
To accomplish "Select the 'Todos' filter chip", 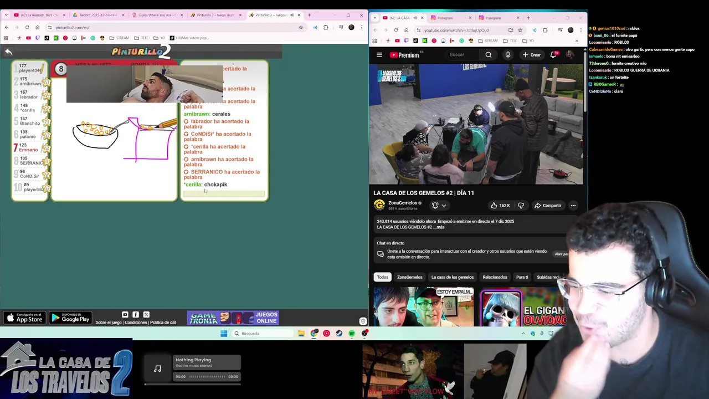I will pos(383,277).
